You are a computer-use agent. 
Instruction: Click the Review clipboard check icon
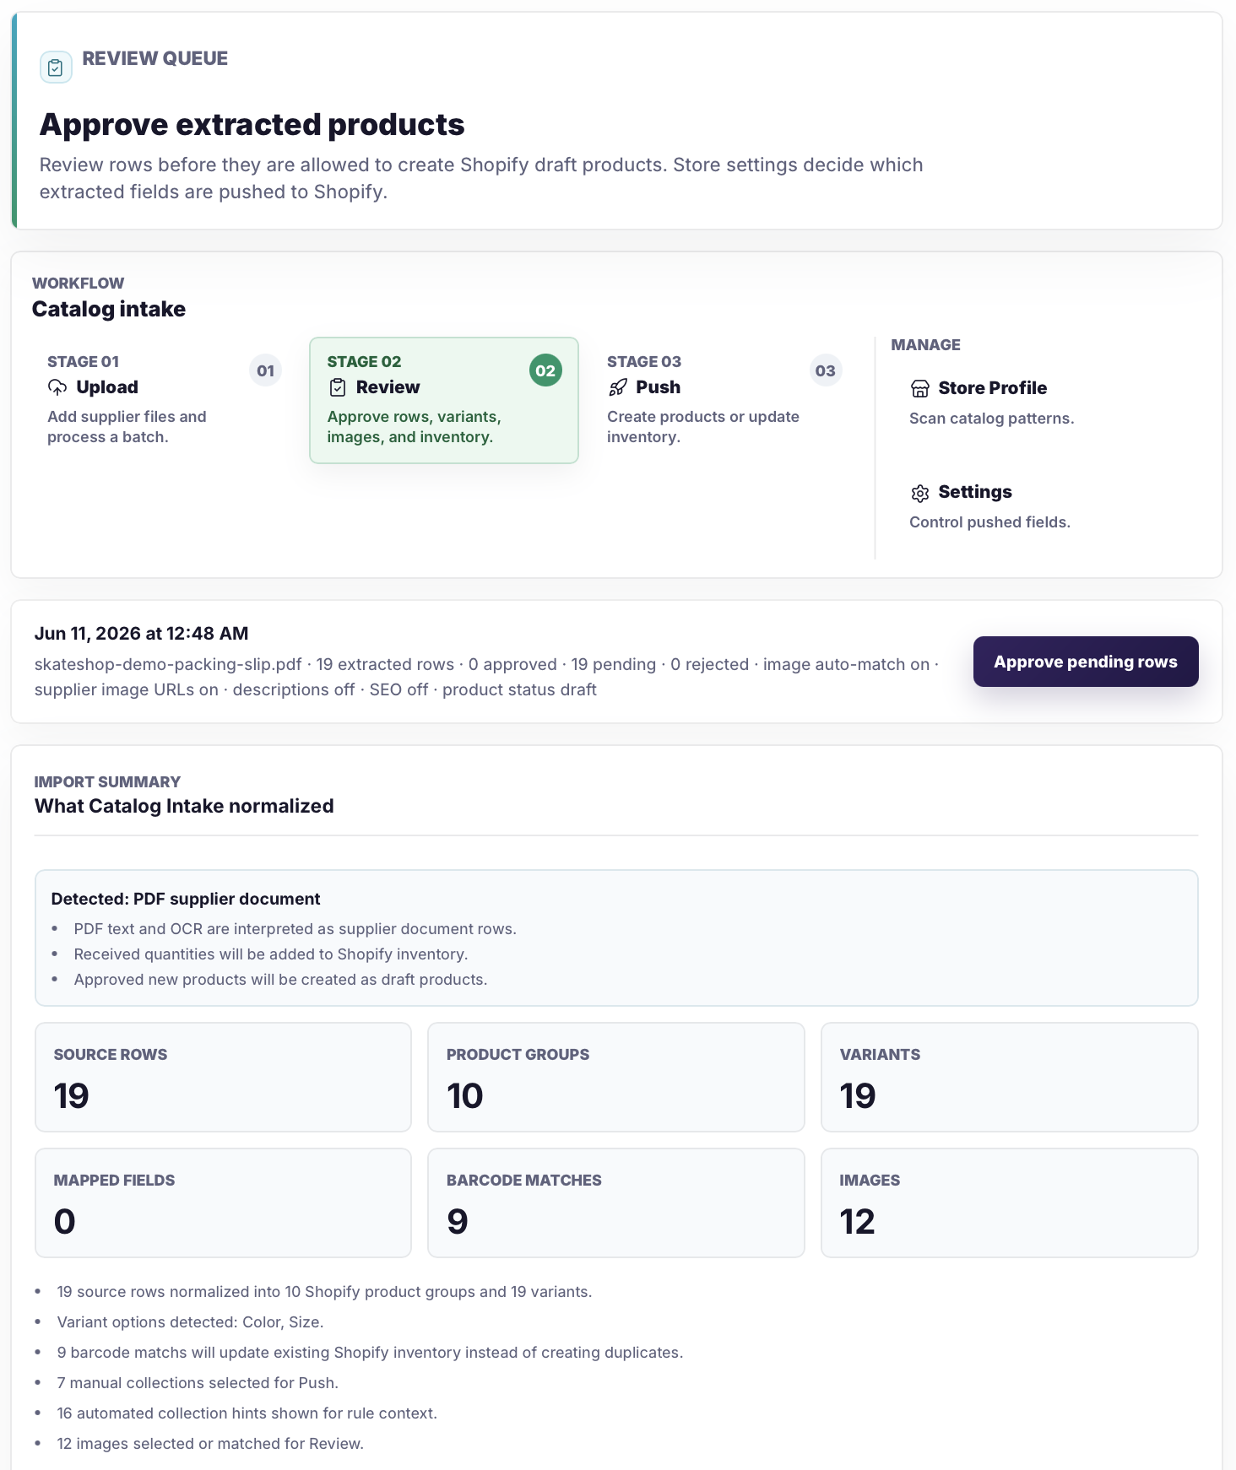pyautogui.click(x=338, y=387)
